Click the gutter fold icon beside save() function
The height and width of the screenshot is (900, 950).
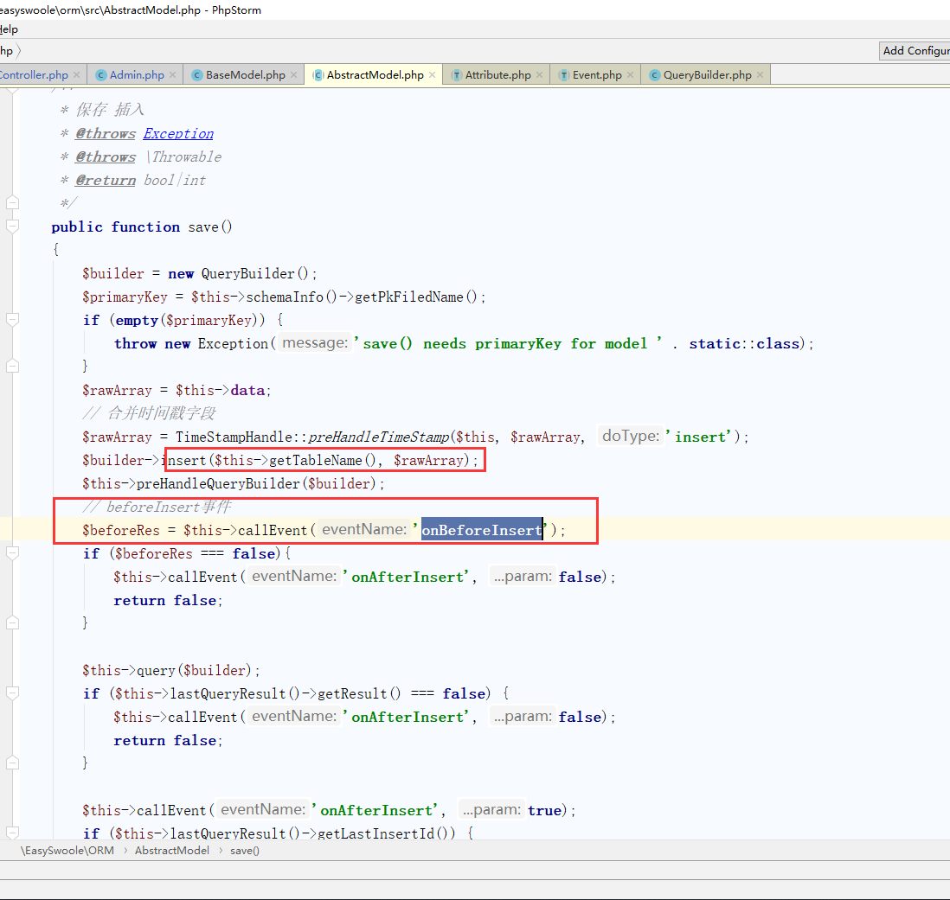12,225
